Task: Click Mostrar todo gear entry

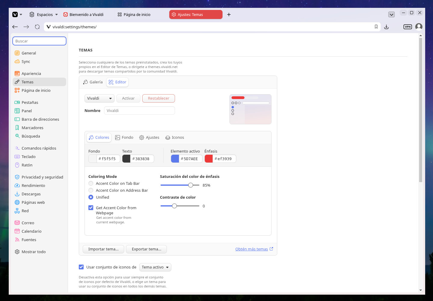Action: 39,252
